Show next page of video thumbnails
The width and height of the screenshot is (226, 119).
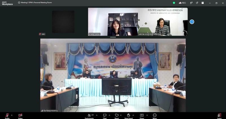point(192,22)
